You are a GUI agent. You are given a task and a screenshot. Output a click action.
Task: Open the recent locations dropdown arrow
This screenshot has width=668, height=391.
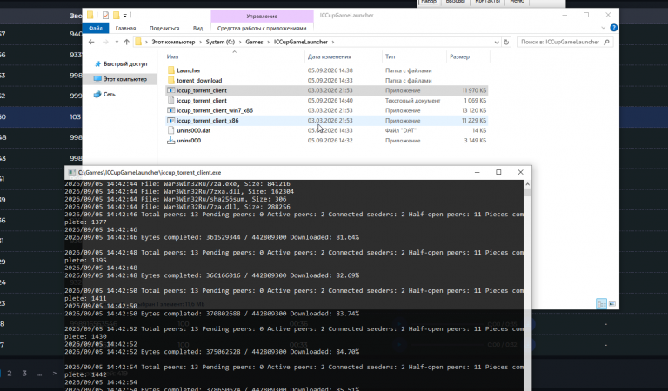pyautogui.click(x=117, y=42)
